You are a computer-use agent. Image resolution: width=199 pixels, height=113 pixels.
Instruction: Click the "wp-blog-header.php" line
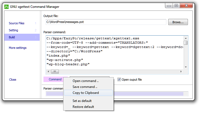click(68, 64)
